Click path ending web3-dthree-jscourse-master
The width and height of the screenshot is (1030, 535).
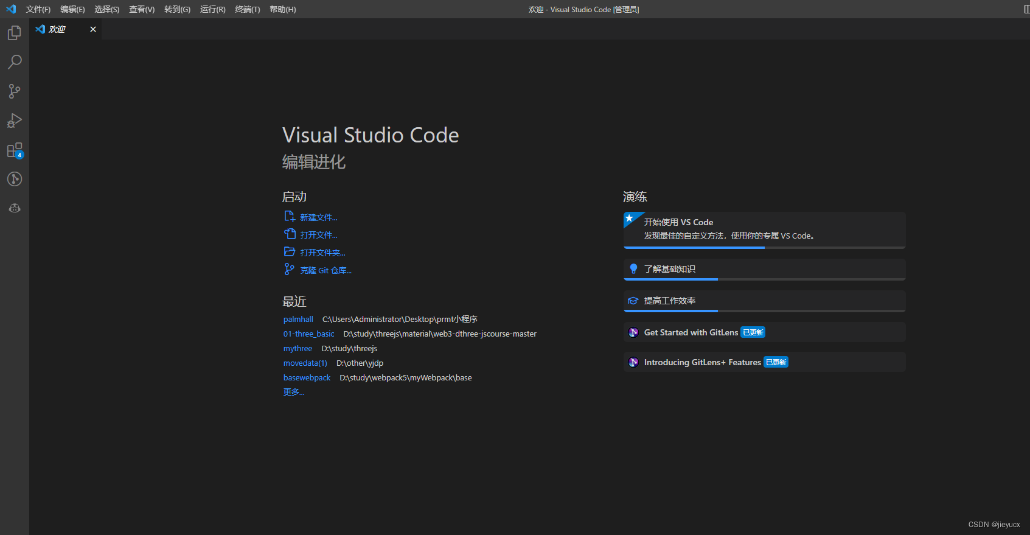(440, 334)
